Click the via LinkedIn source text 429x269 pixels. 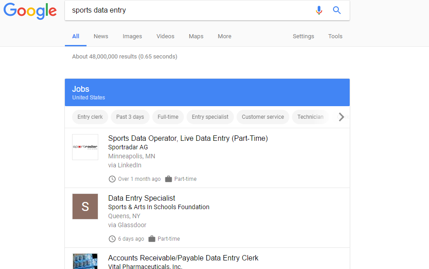point(124,165)
